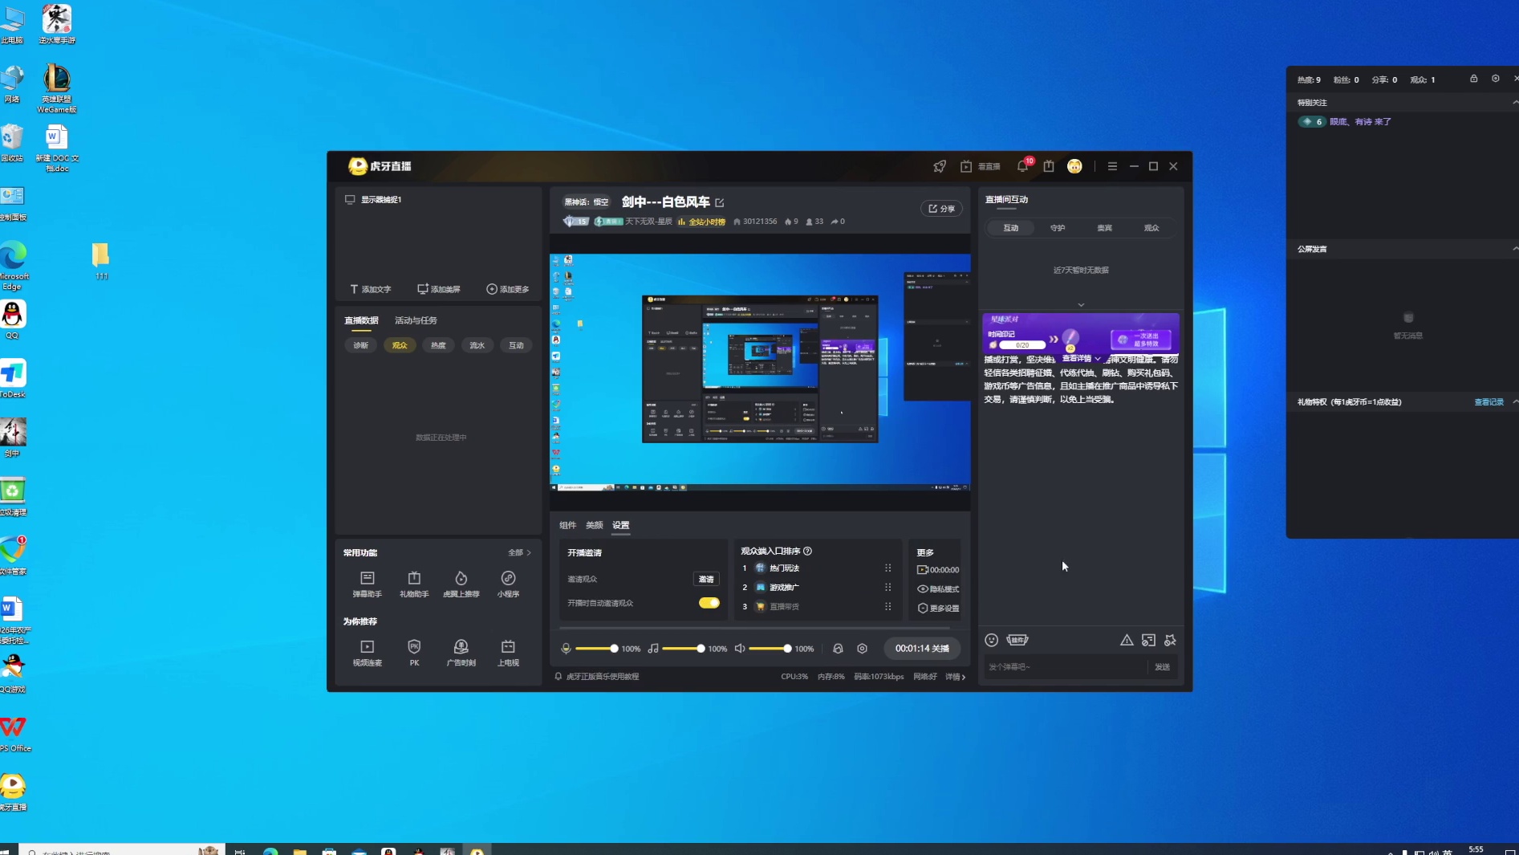The width and height of the screenshot is (1519, 855).
Task: Open 小程序 icon
Action: click(x=508, y=584)
